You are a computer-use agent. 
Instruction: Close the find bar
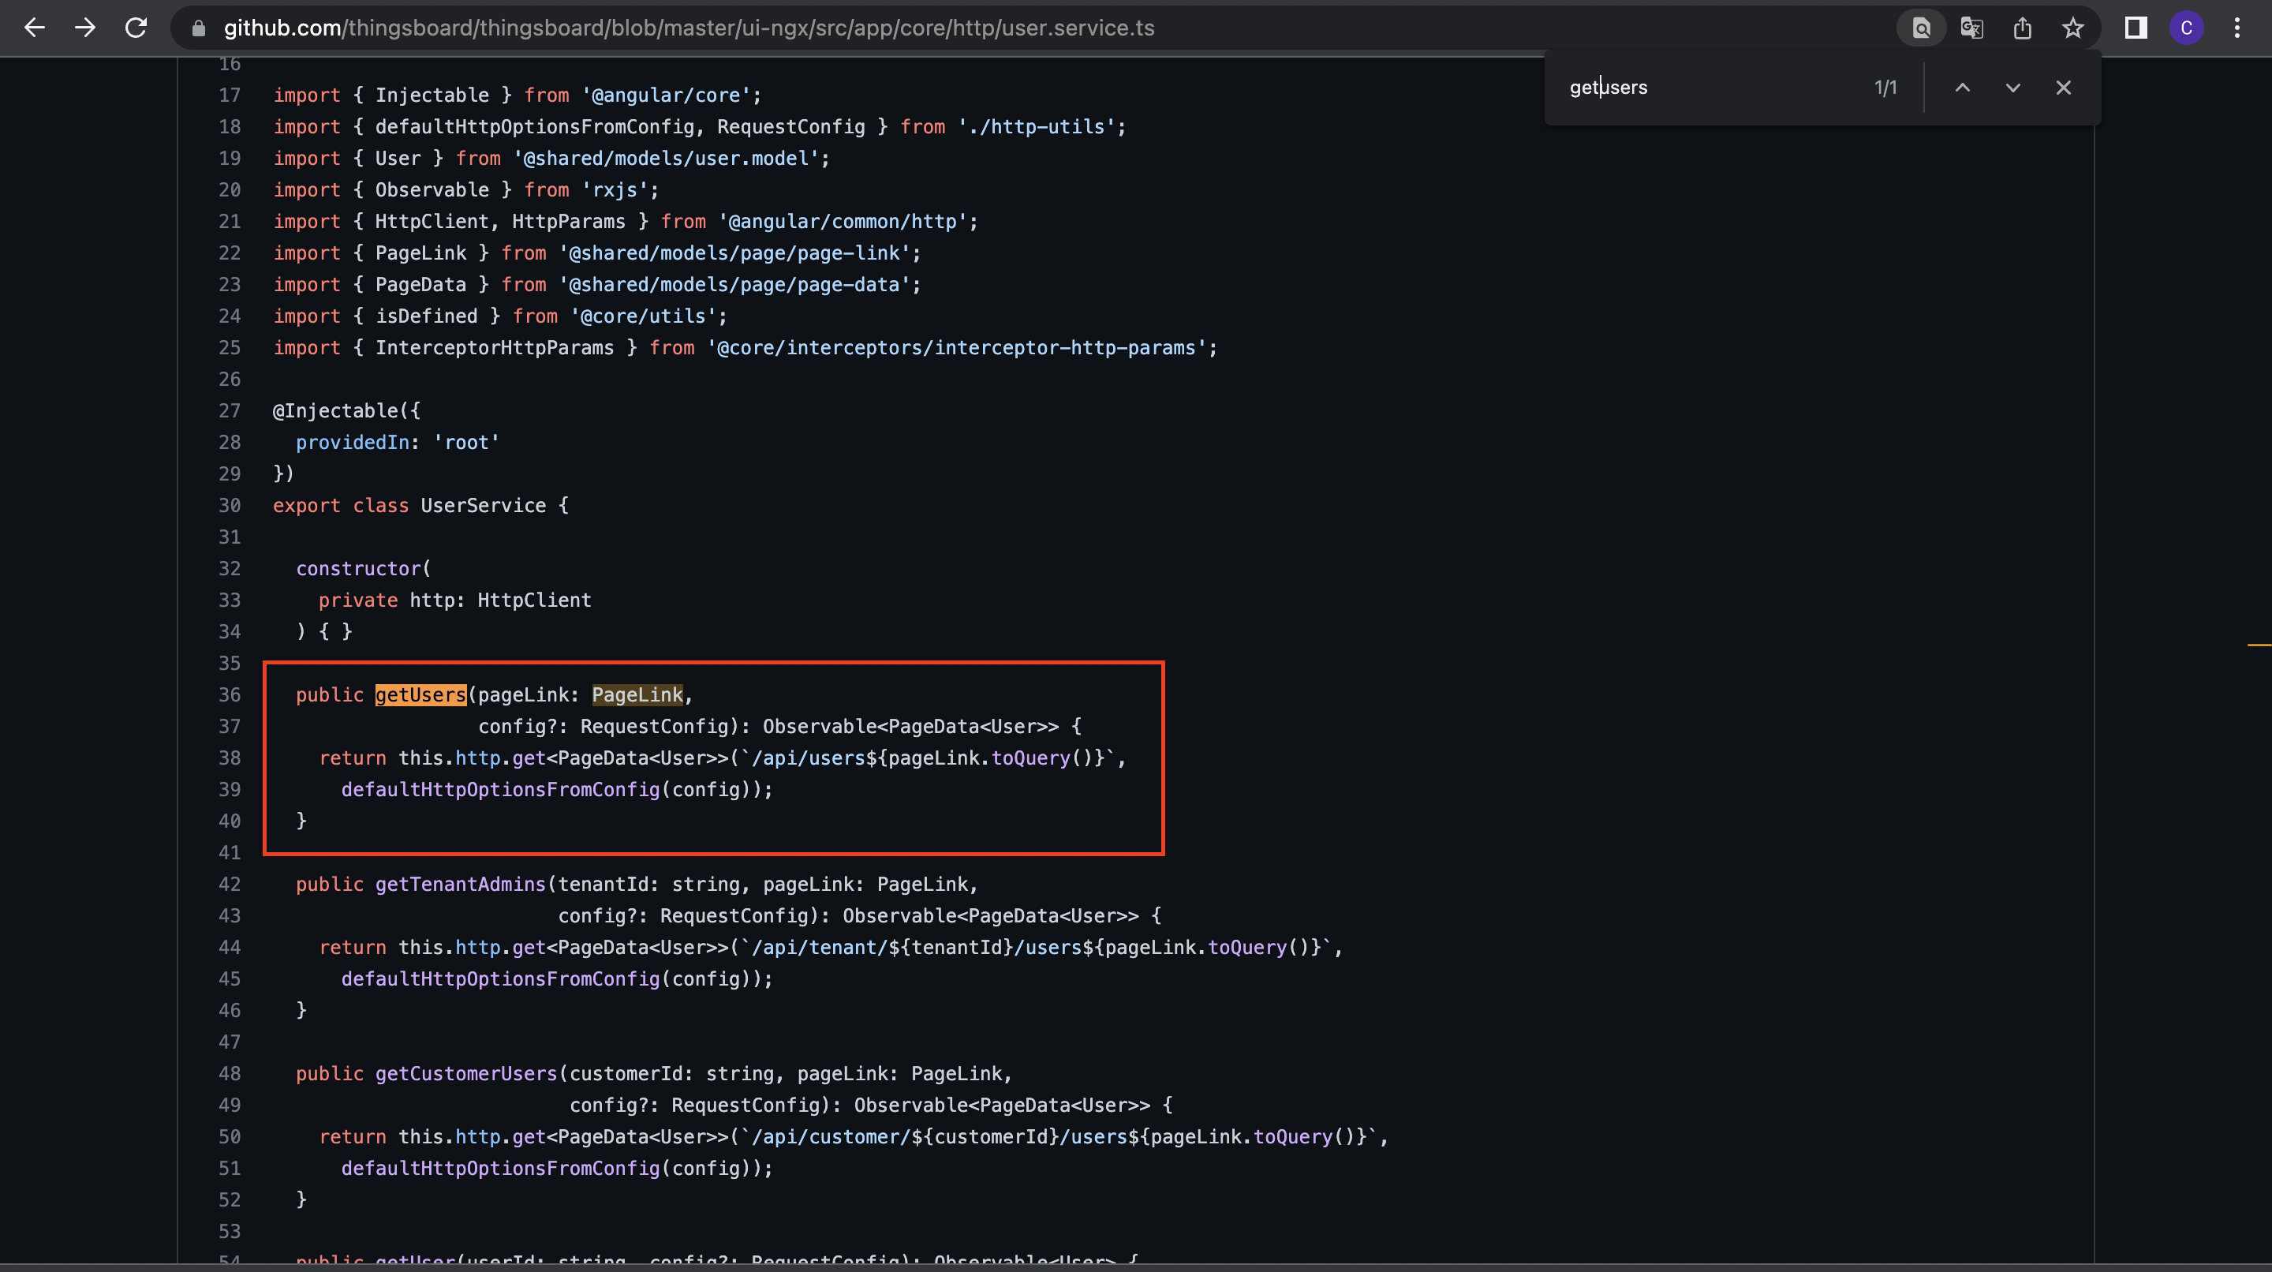point(2063,88)
